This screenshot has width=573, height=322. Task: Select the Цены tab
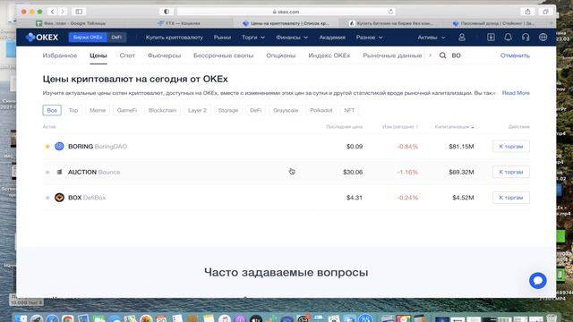point(98,55)
